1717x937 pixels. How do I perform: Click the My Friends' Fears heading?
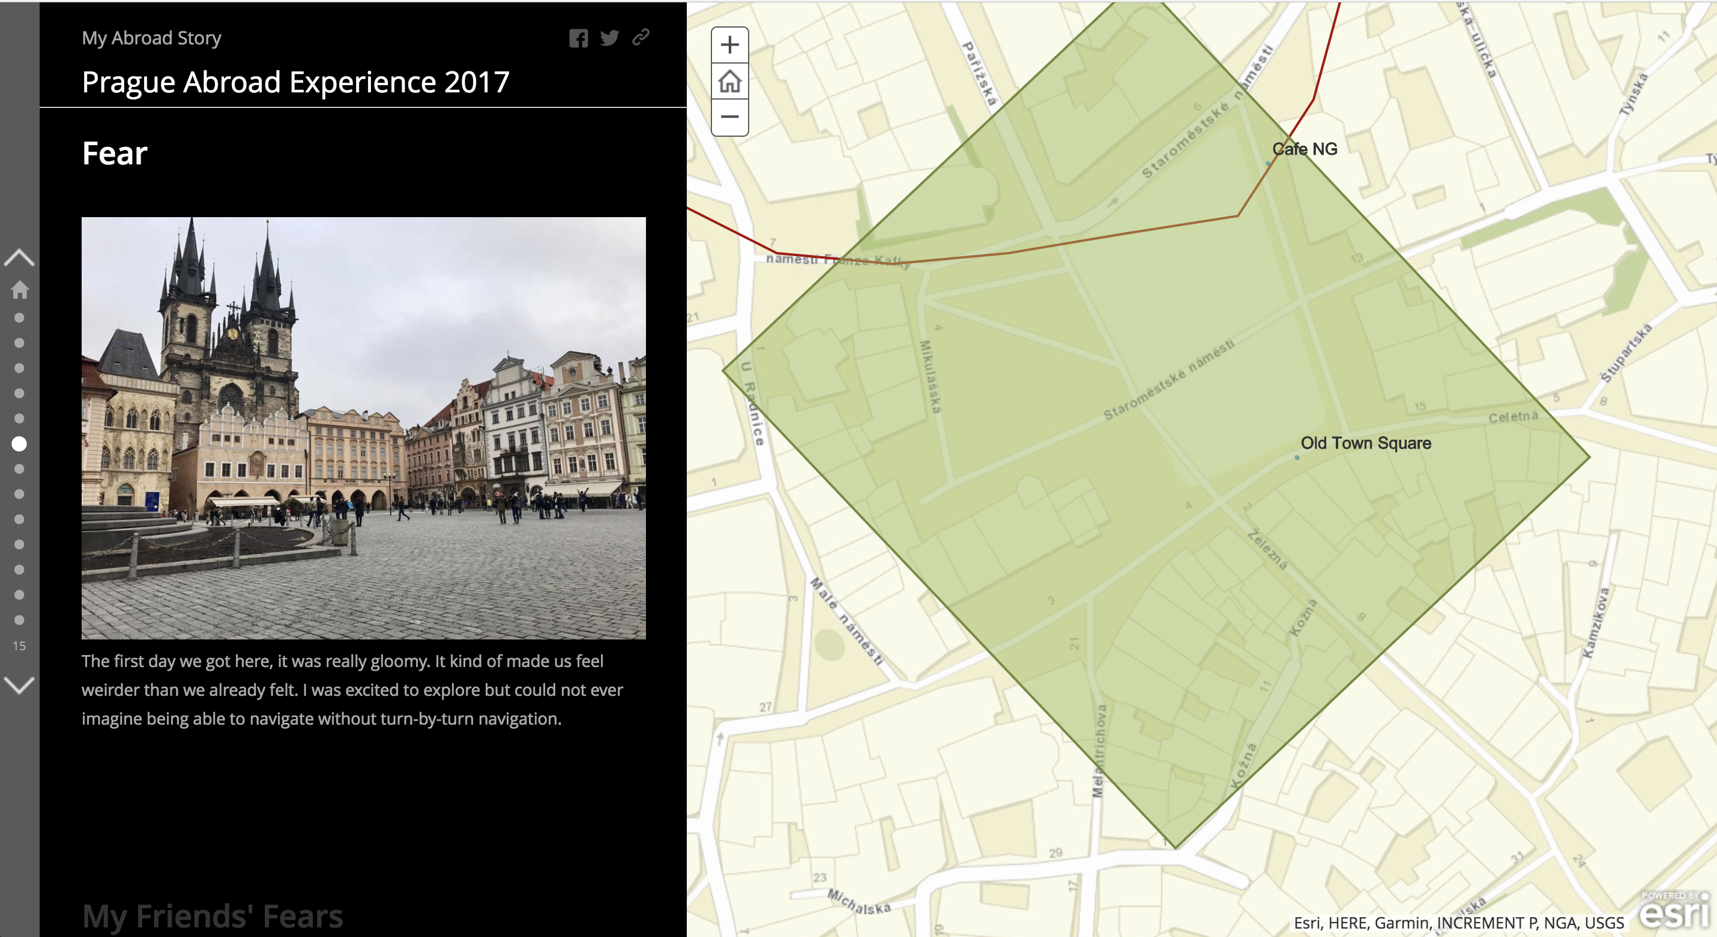[x=212, y=915]
